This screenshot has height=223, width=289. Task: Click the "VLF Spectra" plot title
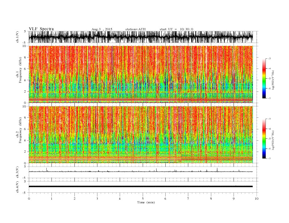click(x=41, y=29)
